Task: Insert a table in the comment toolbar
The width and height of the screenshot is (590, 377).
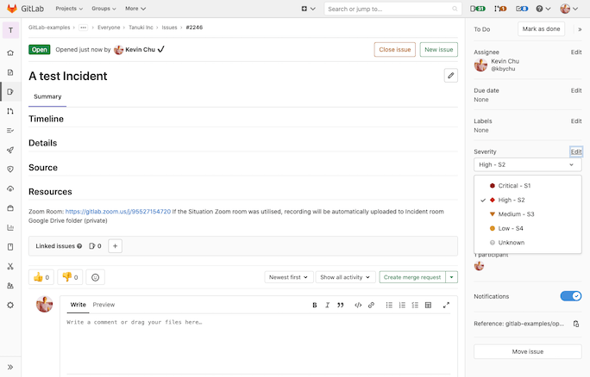Action: point(428,305)
